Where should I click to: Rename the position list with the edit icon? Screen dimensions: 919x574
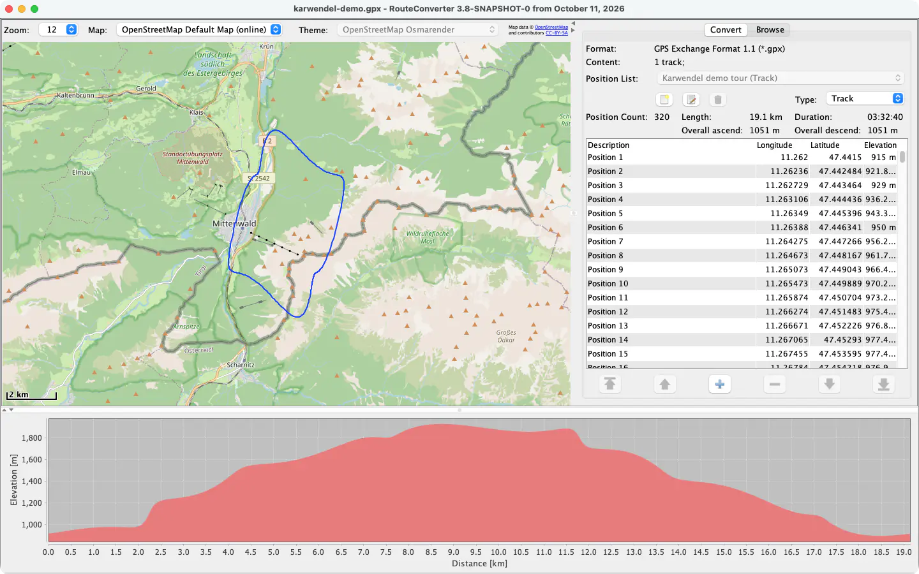[x=691, y=99]
